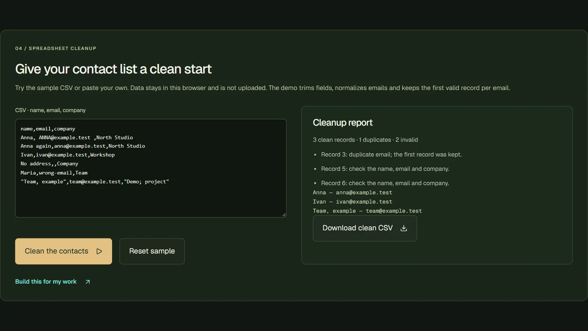Click the '04 / SPREADSHEET CLEANUP' eyebrow text

56,48
